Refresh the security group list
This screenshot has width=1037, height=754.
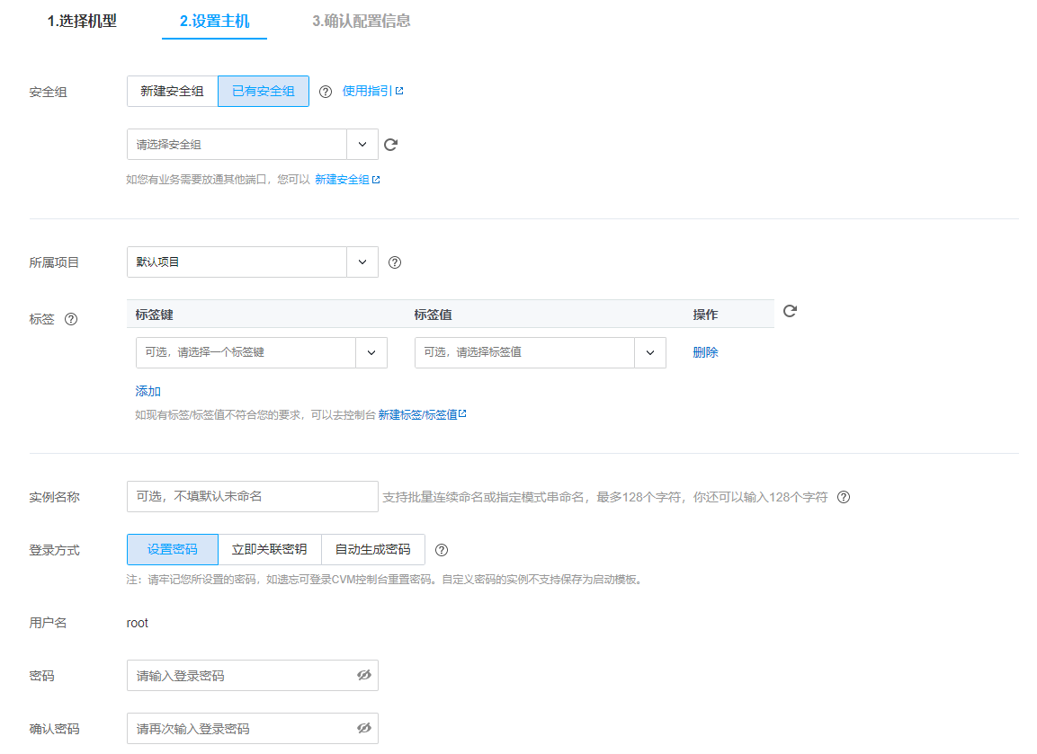coord(390,145)
